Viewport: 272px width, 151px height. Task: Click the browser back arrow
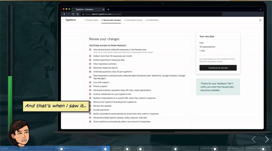point(64,14)
